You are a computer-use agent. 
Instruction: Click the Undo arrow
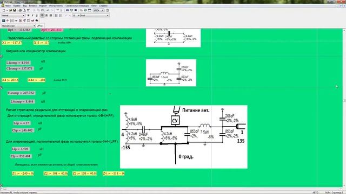pos(48,10)
